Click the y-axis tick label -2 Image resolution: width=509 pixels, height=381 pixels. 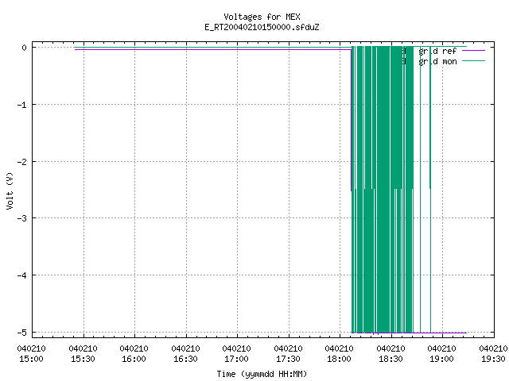(21, 162)
